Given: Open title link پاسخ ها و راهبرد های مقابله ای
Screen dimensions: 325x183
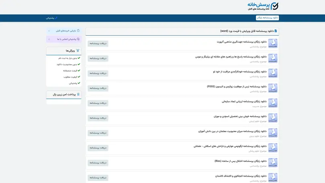Looking at the screenshot, I should pyautogui.click(x=231, y=57).
